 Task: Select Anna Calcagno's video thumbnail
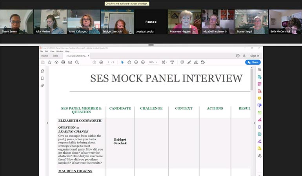tap(84, 22)
